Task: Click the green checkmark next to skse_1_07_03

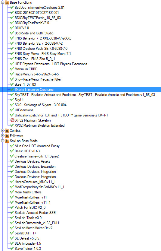Action: [12, 84]
